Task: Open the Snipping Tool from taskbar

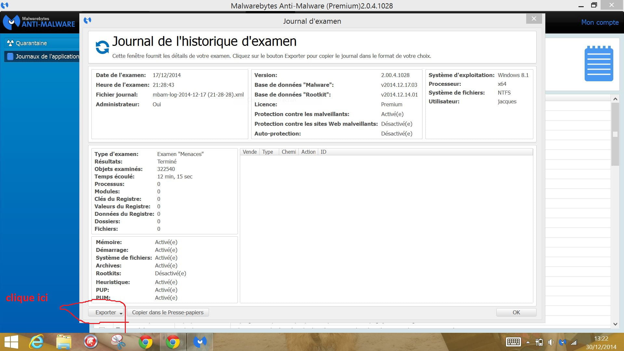Action: [118, 342]
